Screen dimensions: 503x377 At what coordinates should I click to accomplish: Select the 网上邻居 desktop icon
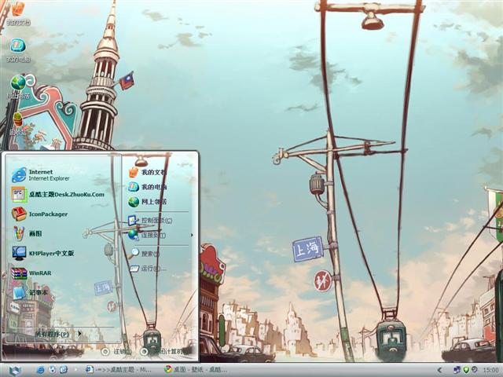18,86
